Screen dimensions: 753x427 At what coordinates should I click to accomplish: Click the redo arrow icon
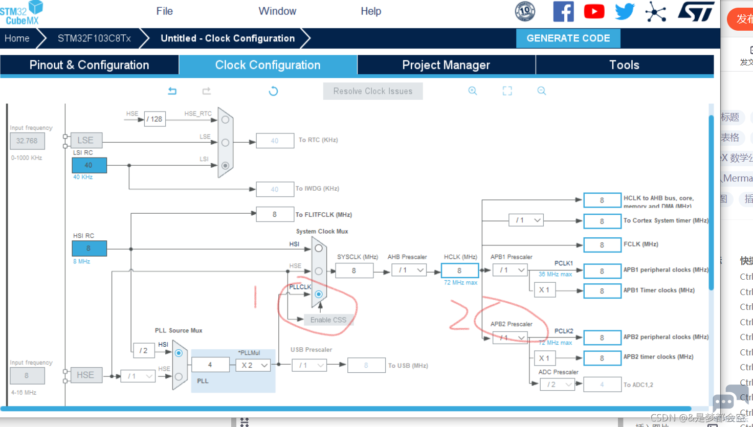pyautogui.click(x=207, y=91)
